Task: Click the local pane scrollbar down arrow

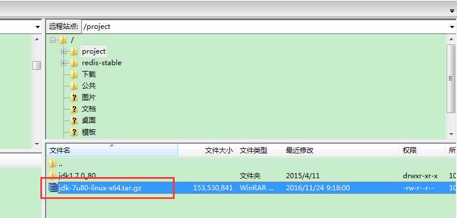Action: (37, 144)
